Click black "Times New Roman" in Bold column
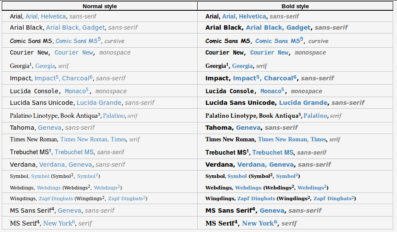 (x=230, y=140)
